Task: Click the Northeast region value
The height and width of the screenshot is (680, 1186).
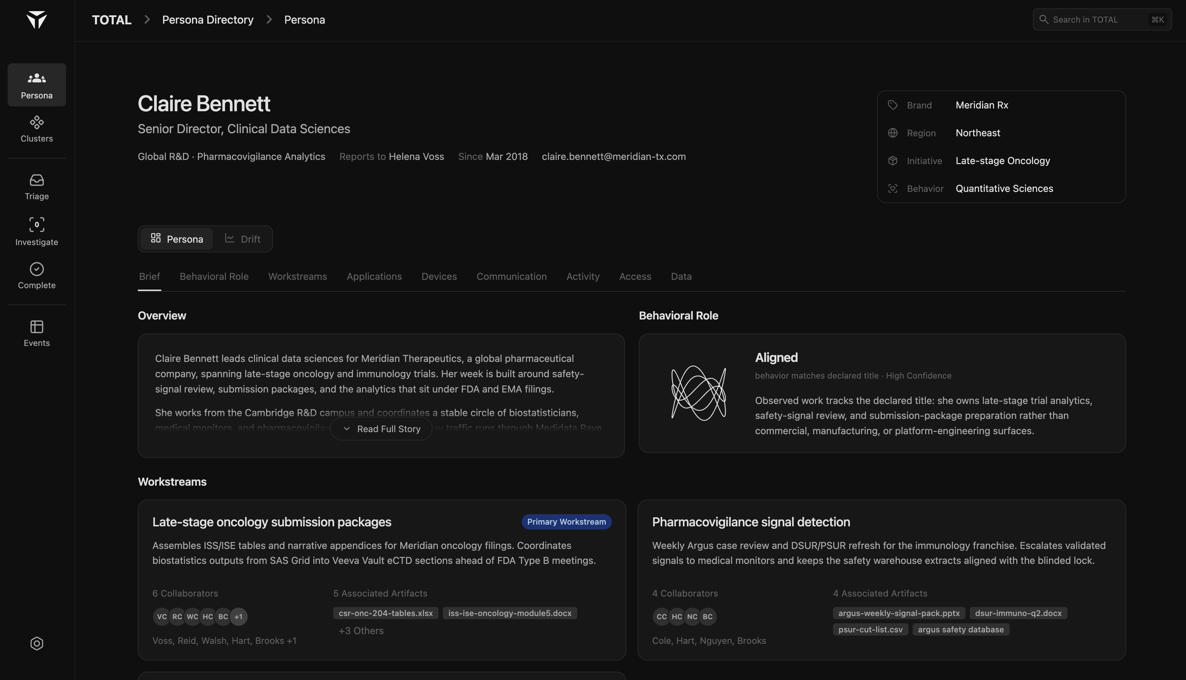Action: pos(978,133)
